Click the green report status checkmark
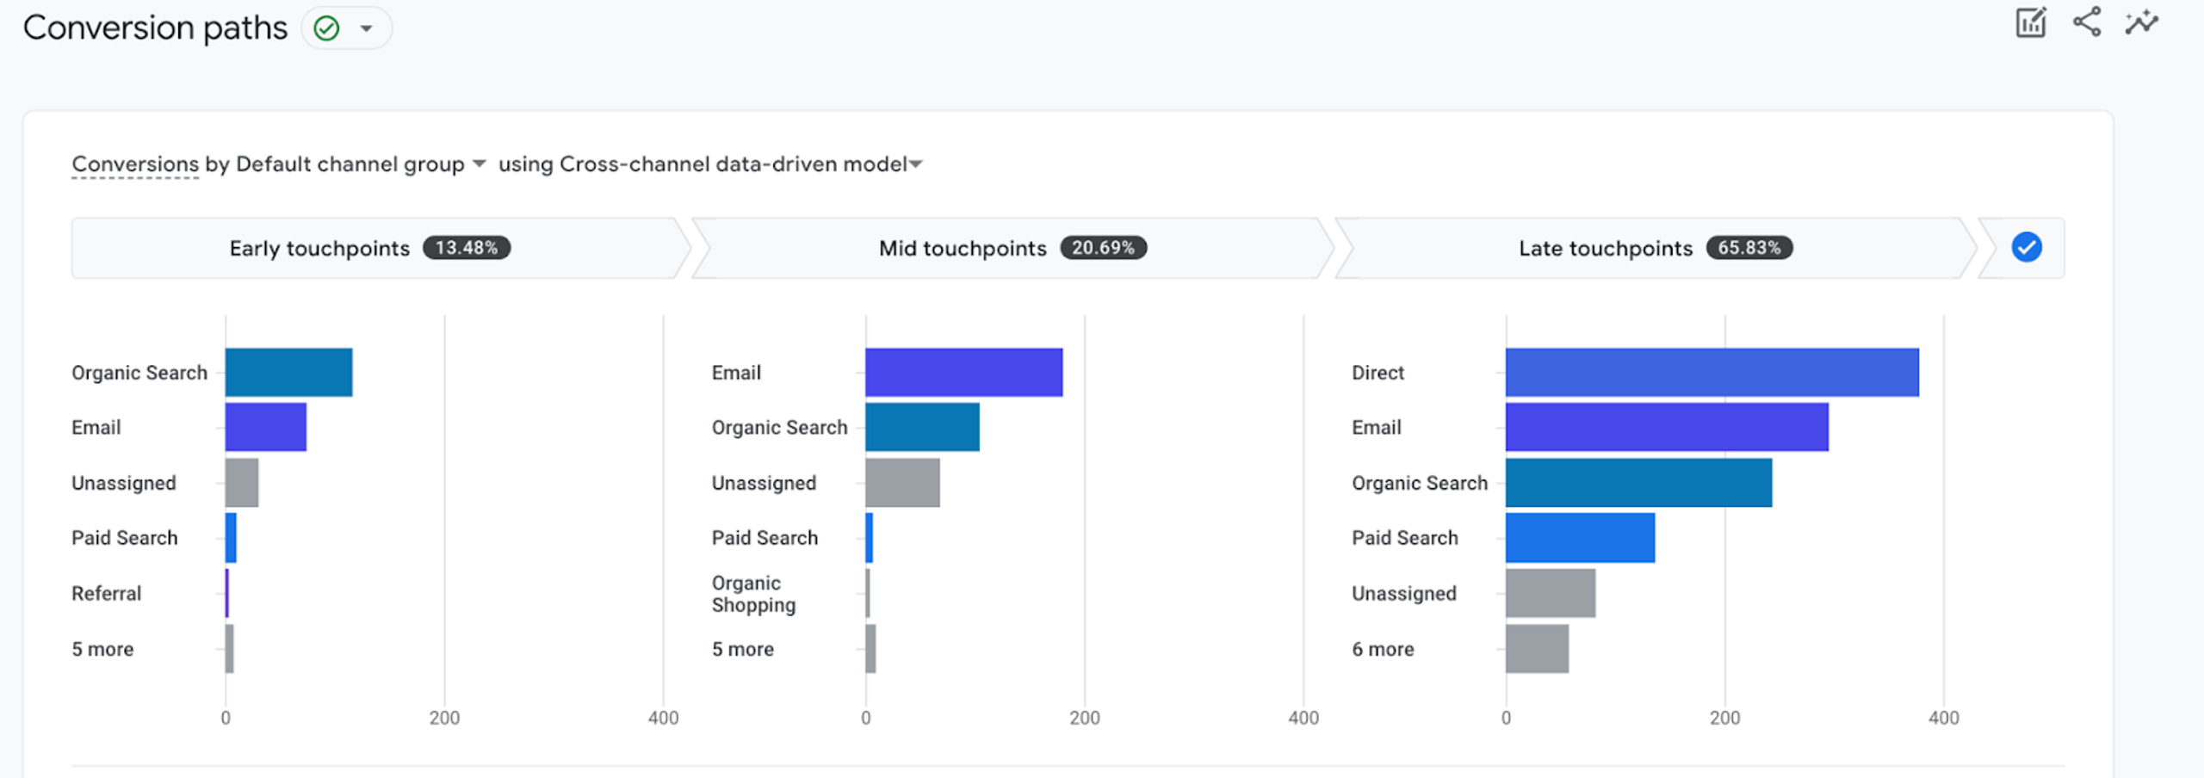The image size is (2204, 778). click(326, 28)
